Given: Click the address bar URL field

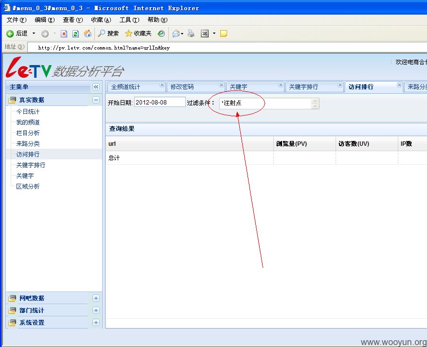Looking at the screenshot, I should (228, 48).
